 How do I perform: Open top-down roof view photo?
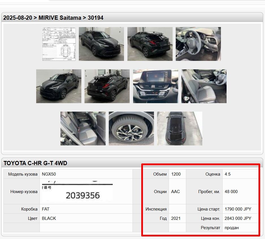click(x=180, y=129)
